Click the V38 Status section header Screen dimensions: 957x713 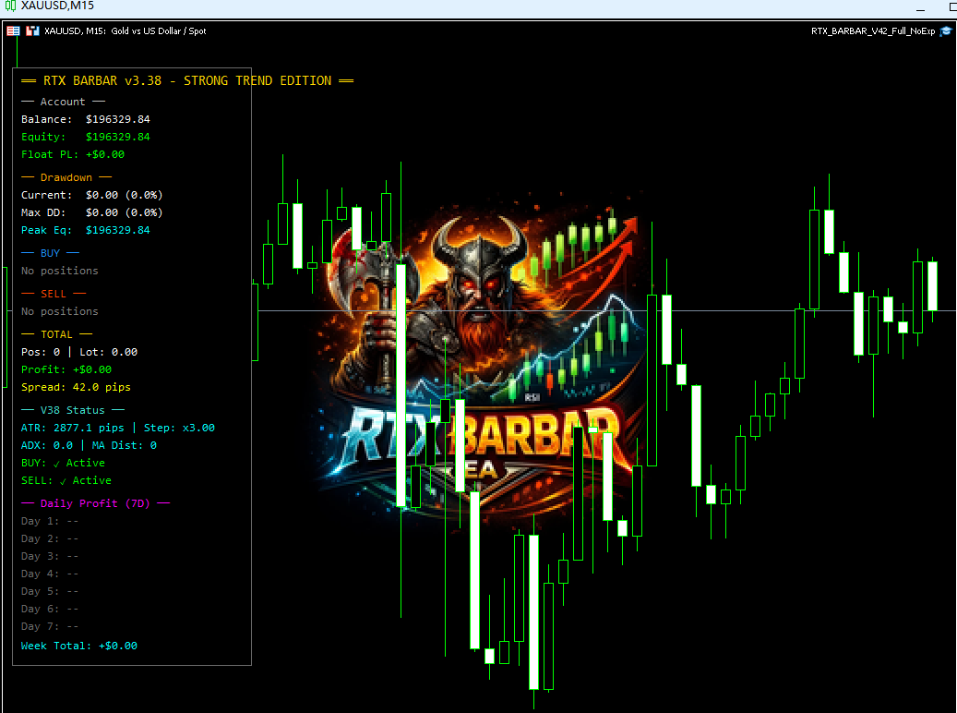[72, 410]
